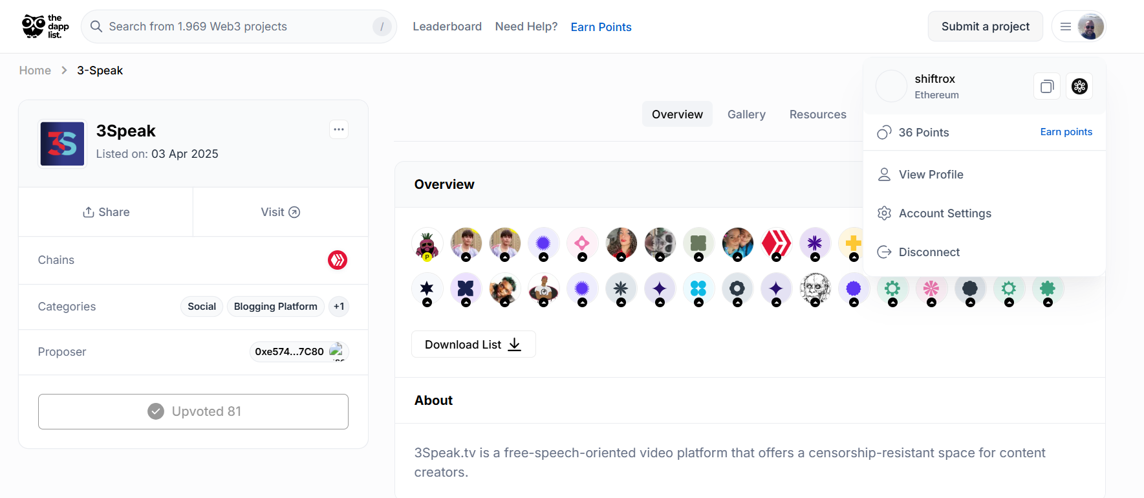Click the 36 Points entry
The height and width of the screenshot is (498, 1144).
click(913, 133)
